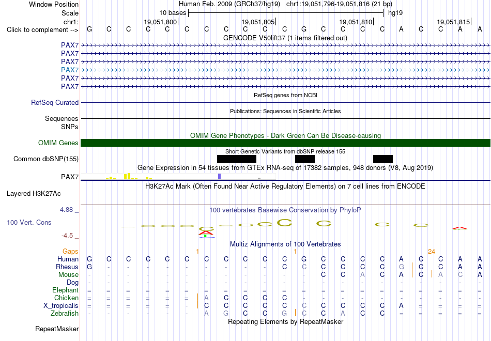Open the GENCODE V50lift37 track title
The image size is (491, 341).
coord(285,38)
